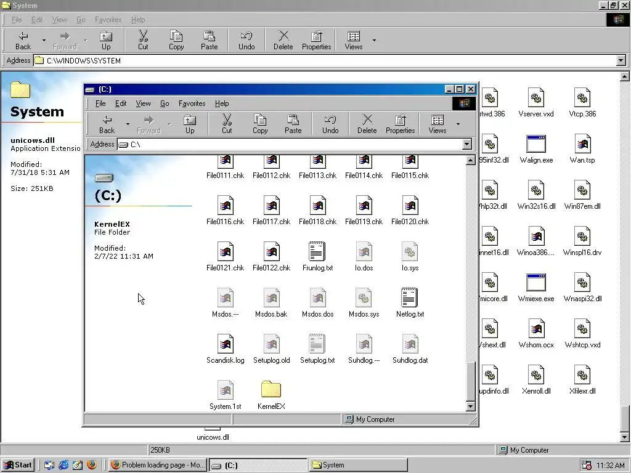Viewport: 631px width, 473px height.
Task: Open View menu in C: window
Action: (x=143, y=103)
